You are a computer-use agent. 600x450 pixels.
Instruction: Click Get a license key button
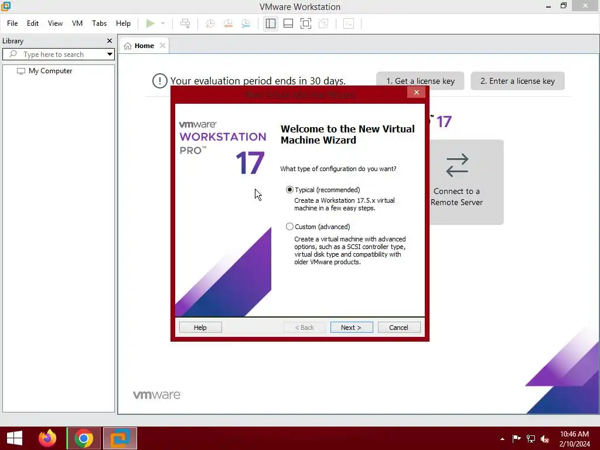pyautogui.click(x=420, y=81)
